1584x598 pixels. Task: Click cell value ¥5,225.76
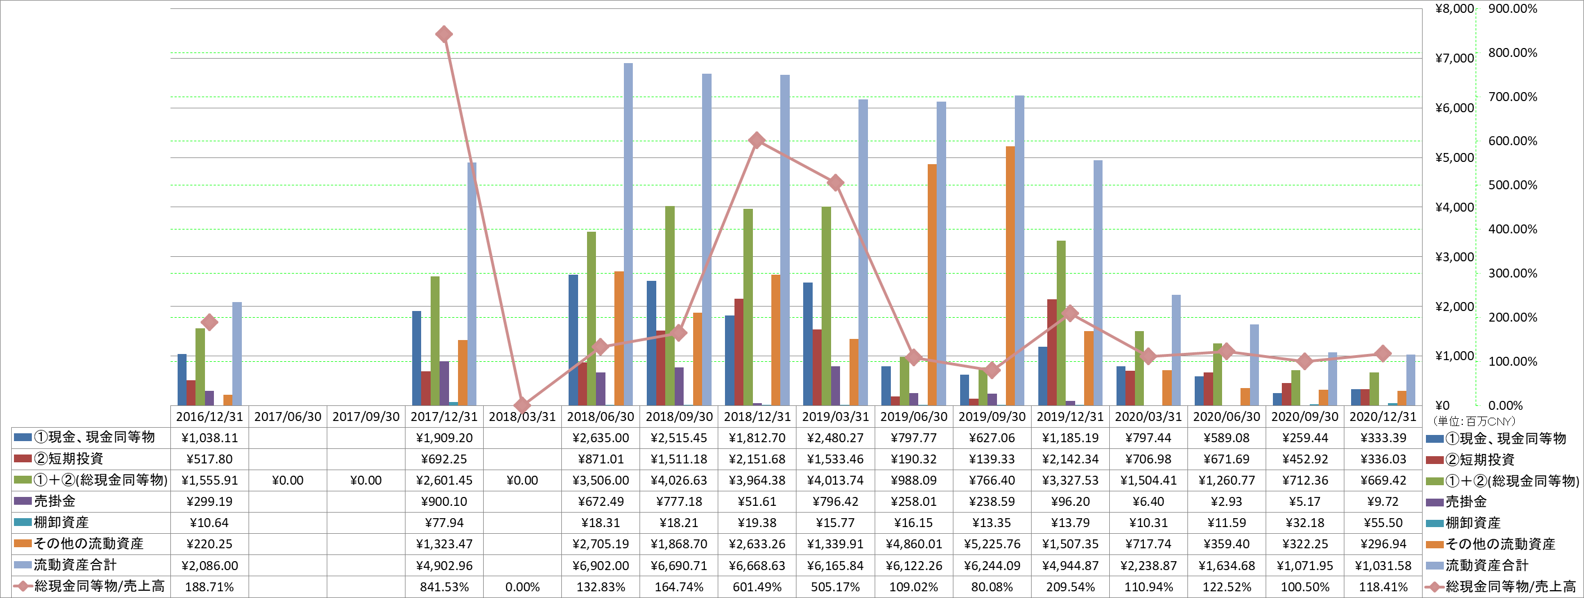click(992, 544)
